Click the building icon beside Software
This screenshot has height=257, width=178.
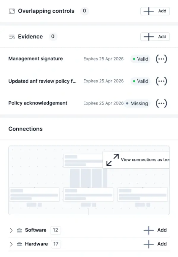coord(19,230)
